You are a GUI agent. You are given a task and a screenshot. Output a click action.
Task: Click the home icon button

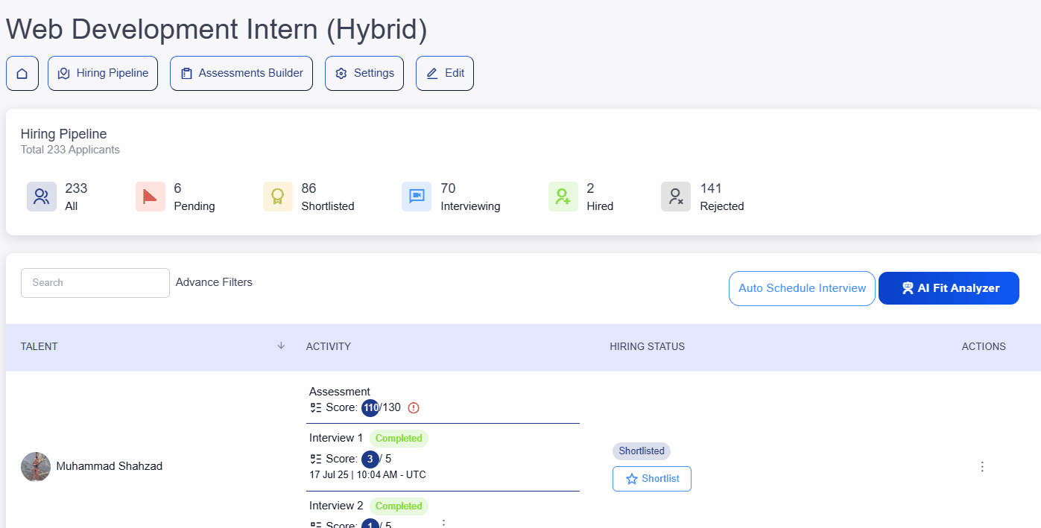[x=22, y=74]
